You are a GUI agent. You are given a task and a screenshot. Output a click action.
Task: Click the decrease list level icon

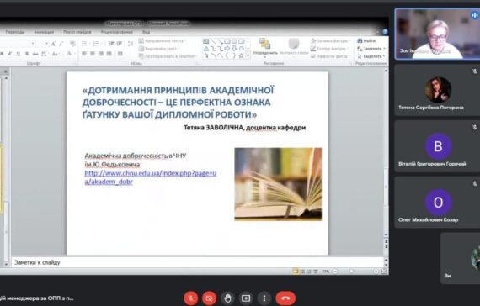pos(111,44)
